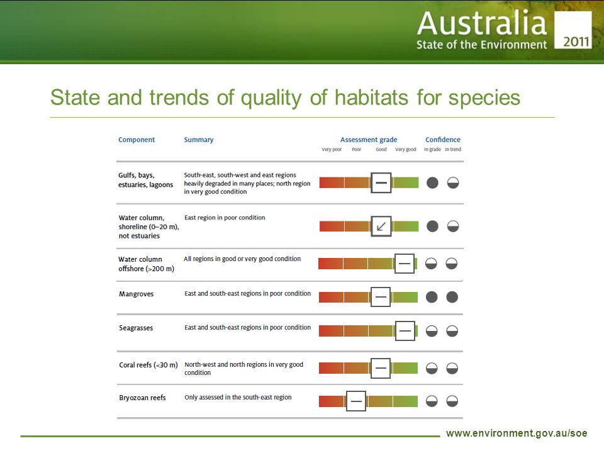Click the 'Good' grade label
The height and width of the screenshot is (453, 604).
381,150
